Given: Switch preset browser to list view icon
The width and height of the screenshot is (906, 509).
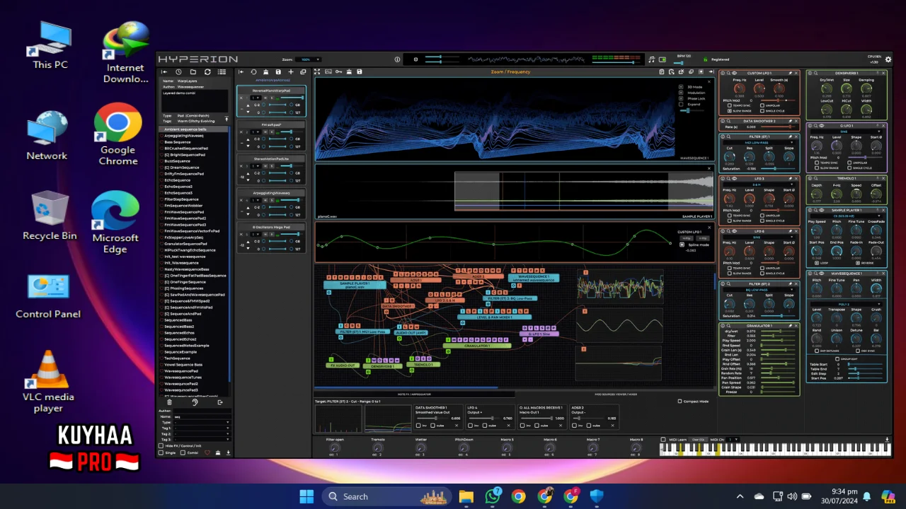Looking at the screenshot, I should coord(222,72).
